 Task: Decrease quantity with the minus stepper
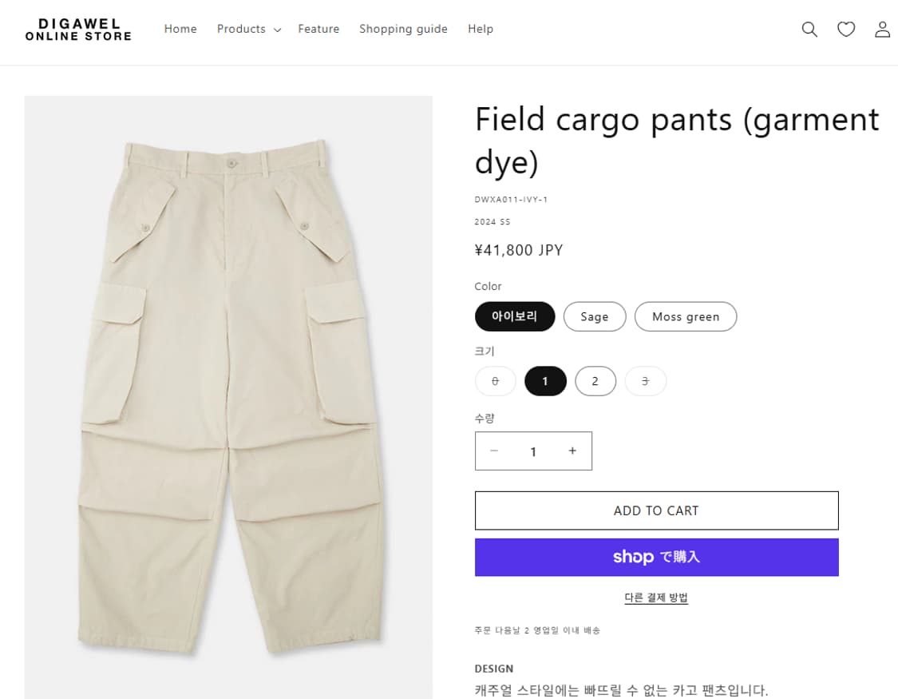point(494,451)
